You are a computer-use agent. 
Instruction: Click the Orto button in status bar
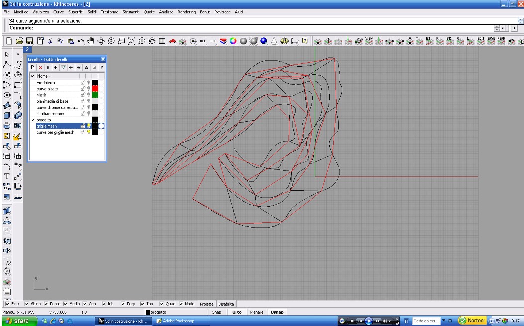pos(237,312)
